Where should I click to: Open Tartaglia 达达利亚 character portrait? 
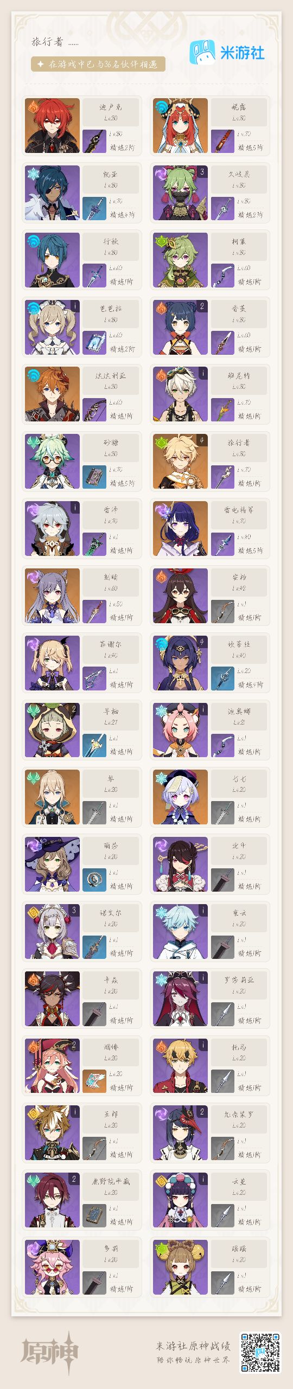pyautogui.click(x=52, y=394)
